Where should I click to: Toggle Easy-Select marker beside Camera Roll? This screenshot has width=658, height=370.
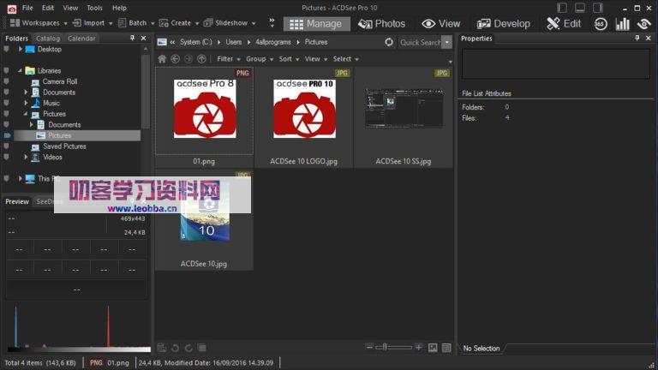[6, 81]
